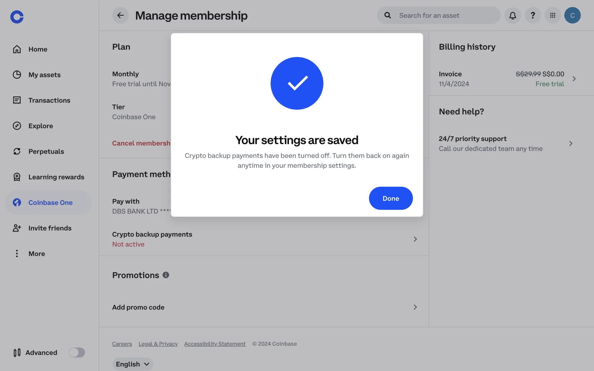
Task: Expand the Crypto backup payments row
Action: pyautogui.click(x=415, y=239)
